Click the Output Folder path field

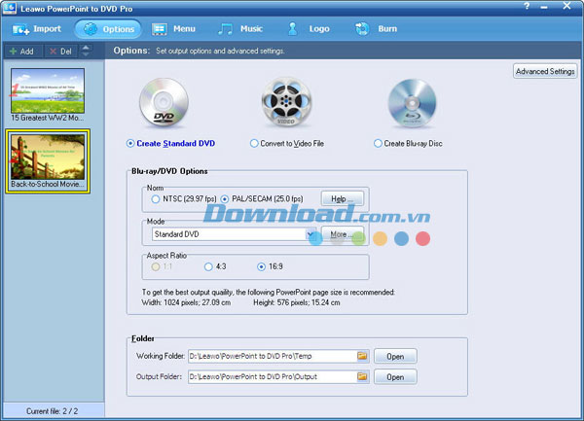pos(273,376)
